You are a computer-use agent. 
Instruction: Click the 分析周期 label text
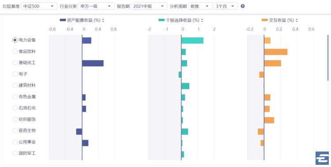178,6
